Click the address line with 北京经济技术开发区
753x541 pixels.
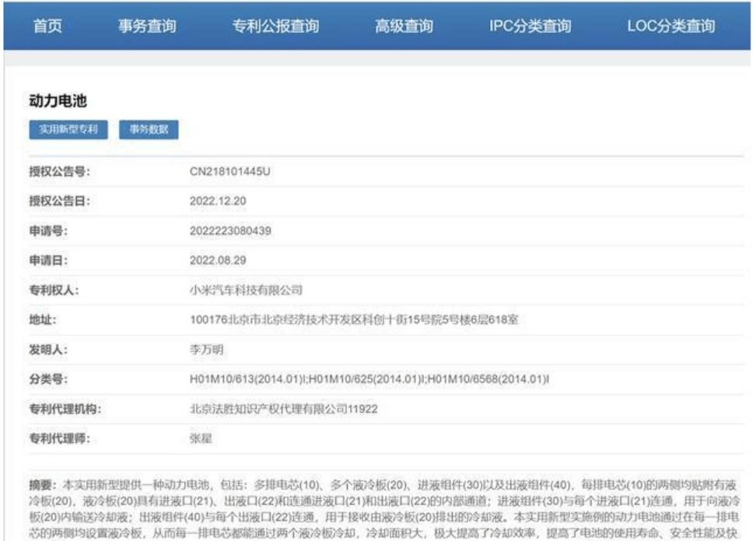(x=354, y=319)
